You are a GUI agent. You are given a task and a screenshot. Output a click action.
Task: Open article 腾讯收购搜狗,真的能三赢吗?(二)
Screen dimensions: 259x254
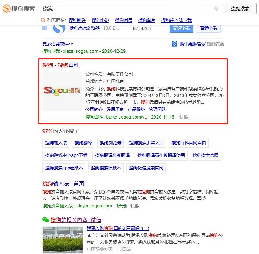[118, 229]
